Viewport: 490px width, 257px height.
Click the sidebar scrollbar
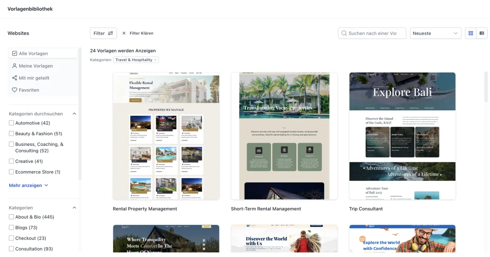[x=80, y=114]
